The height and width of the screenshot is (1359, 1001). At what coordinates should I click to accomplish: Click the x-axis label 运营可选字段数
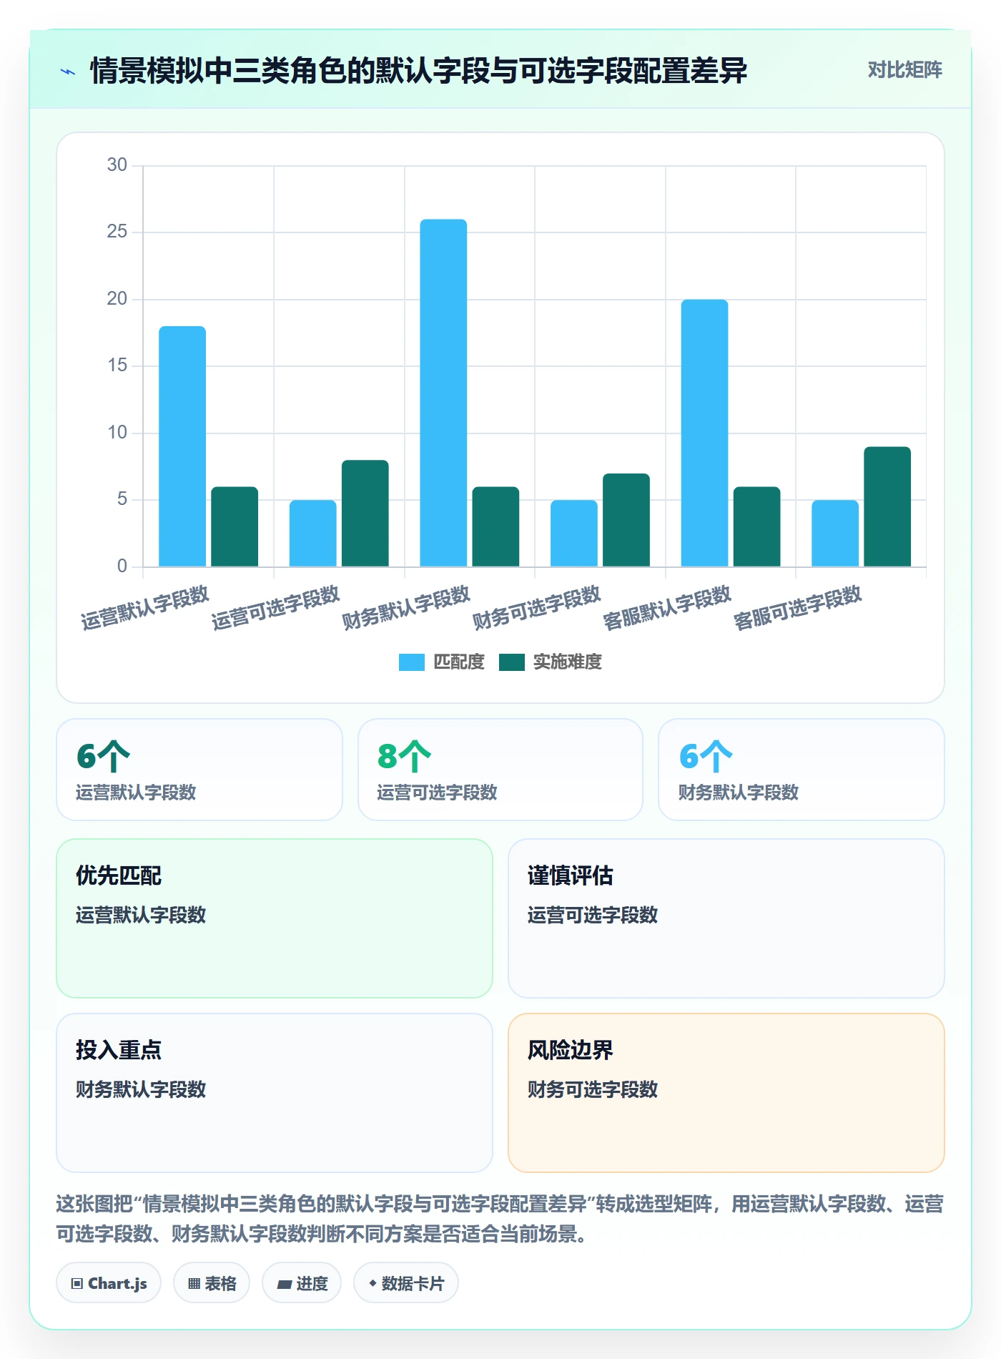(275, 608)
